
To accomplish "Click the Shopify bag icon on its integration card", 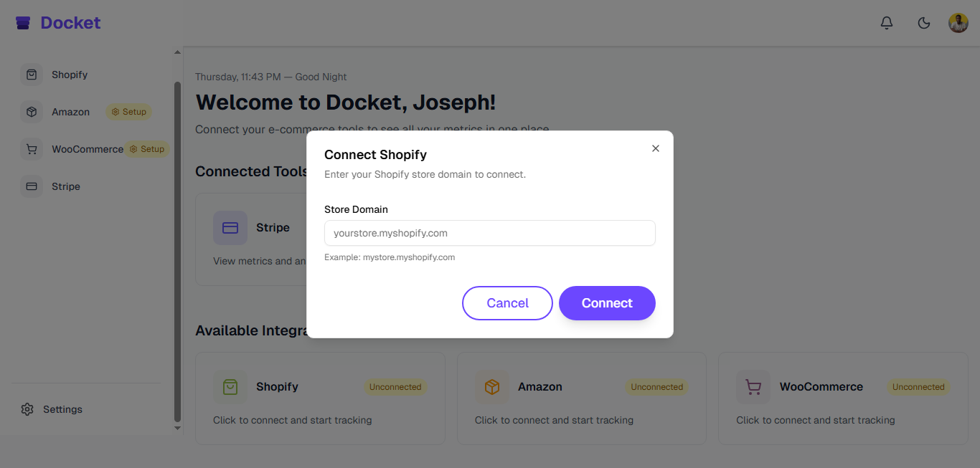I will pyautogui.click(x=230, y=386).
